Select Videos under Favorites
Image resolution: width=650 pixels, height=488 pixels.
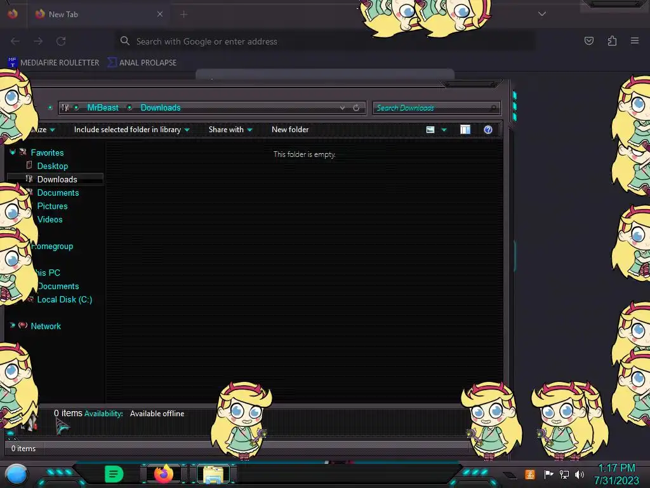coord(50,219)
